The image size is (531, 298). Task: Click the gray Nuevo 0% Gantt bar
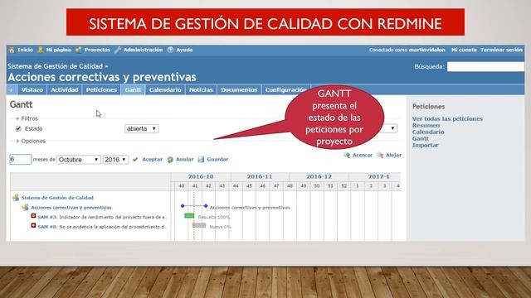click(x=199, y=225)
